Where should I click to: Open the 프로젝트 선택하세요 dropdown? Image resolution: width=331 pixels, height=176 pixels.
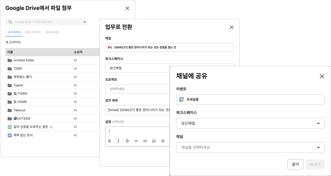(137, 89)
